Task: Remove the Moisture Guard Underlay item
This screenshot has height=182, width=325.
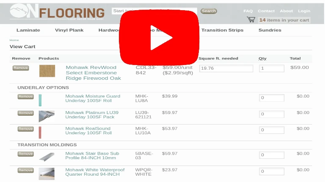Action: click(25, 97)
